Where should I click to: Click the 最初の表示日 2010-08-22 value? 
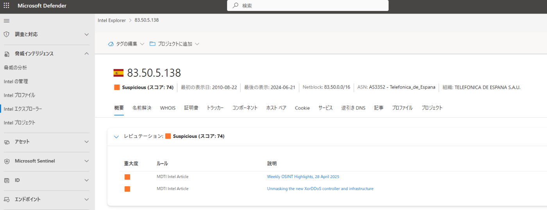click(224, 87)
